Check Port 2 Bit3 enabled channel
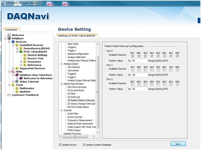Viewport: 201px width, 150px height. (x=158, y=85)
